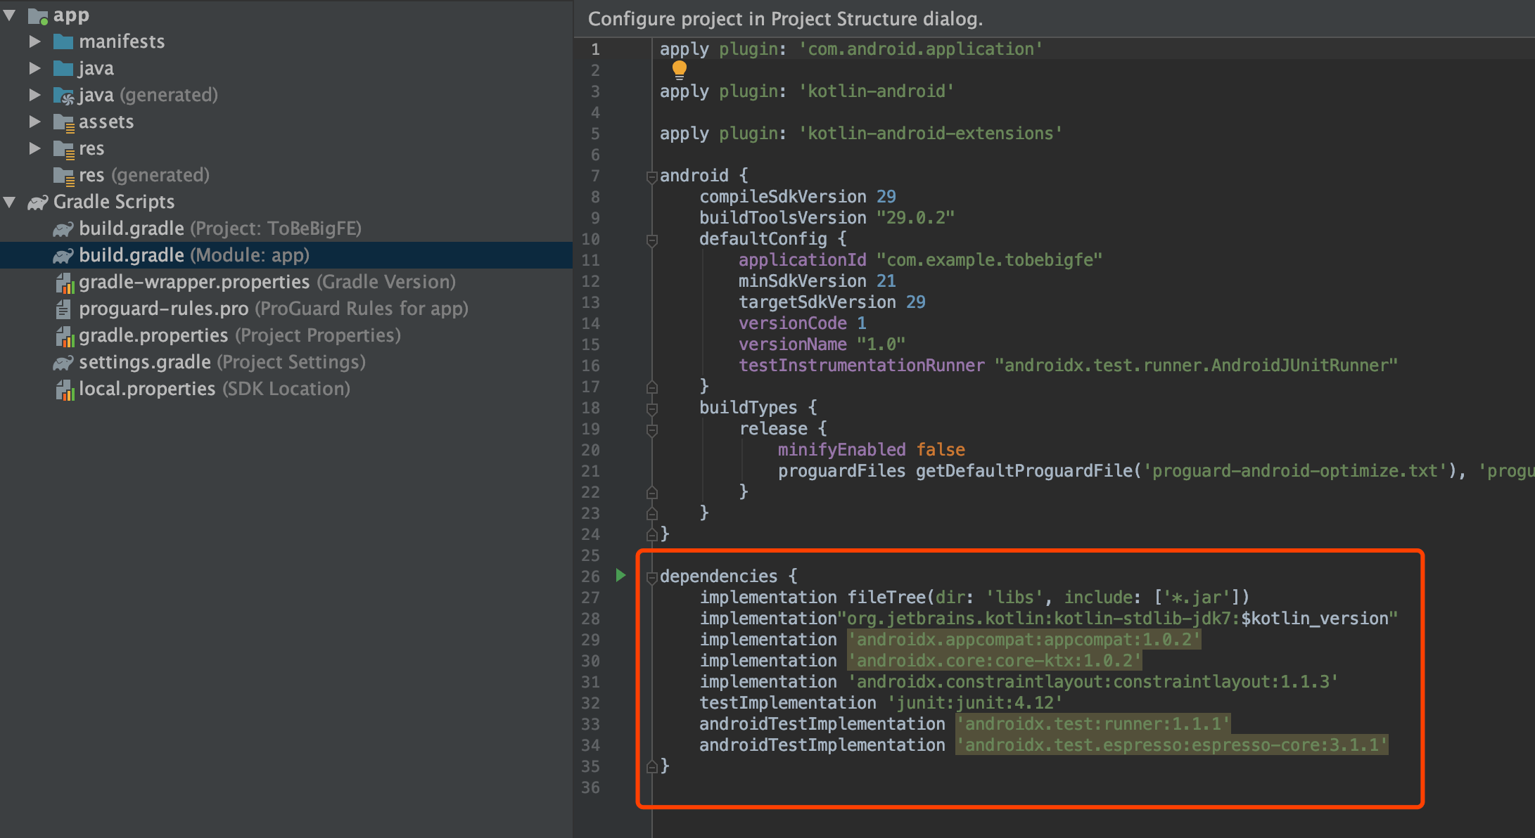The height and width of the screenshot is (838, 1535).
Task: Click the green run arrow beside dependencies
Action: 620,576
